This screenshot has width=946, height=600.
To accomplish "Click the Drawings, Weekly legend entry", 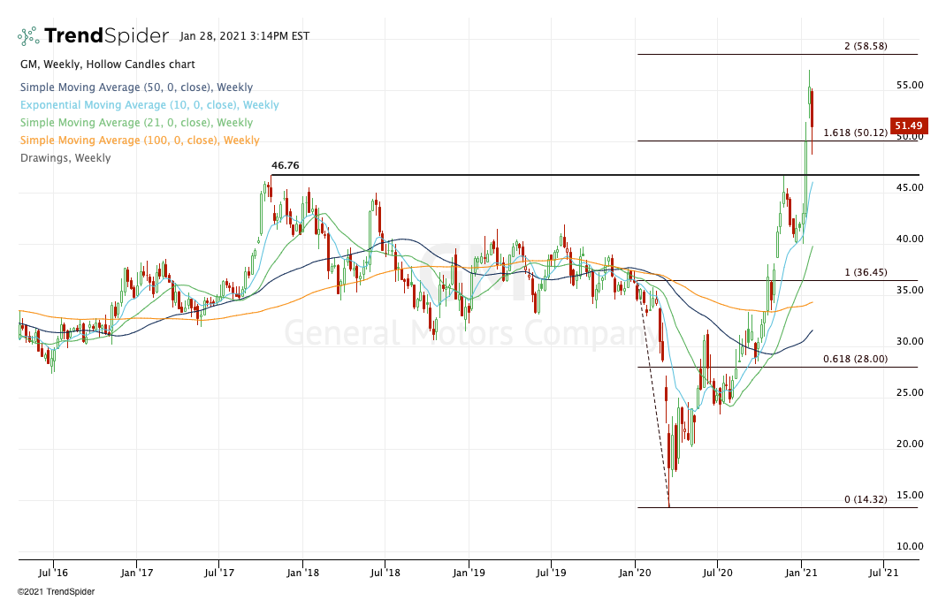I will (65, 158).
